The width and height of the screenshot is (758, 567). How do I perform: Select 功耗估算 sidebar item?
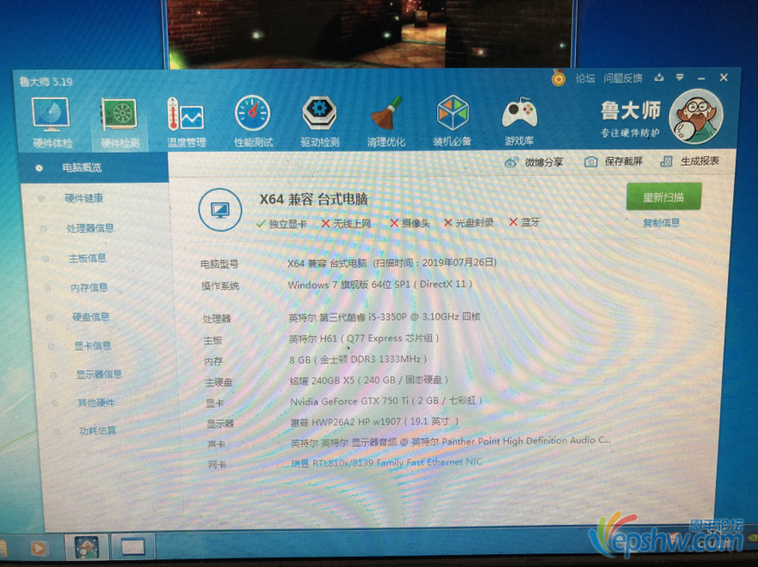click(97, 430)
